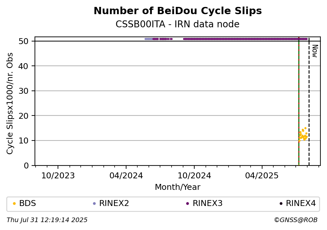The height and width of the screenshot is (230, 327).
Task: Click the CSSB00ITA station subtitle
Action: [x=177, y=24]
